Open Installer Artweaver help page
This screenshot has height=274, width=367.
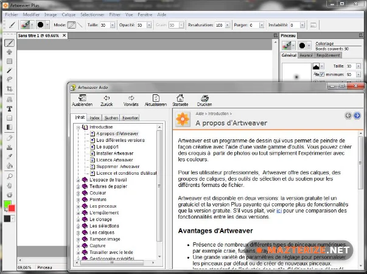115,153
